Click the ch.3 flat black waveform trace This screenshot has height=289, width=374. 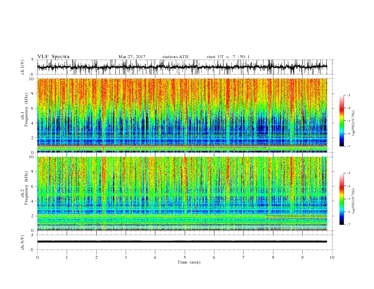pyautogui.click(x=182, y=242)
